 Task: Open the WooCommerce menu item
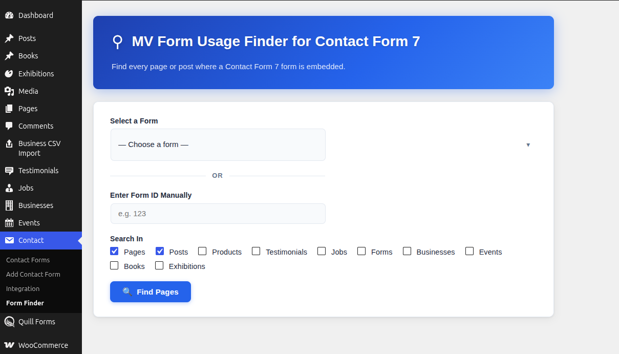click(x=41, y=345)
